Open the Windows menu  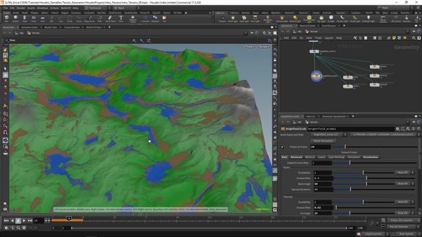[42, 8]
